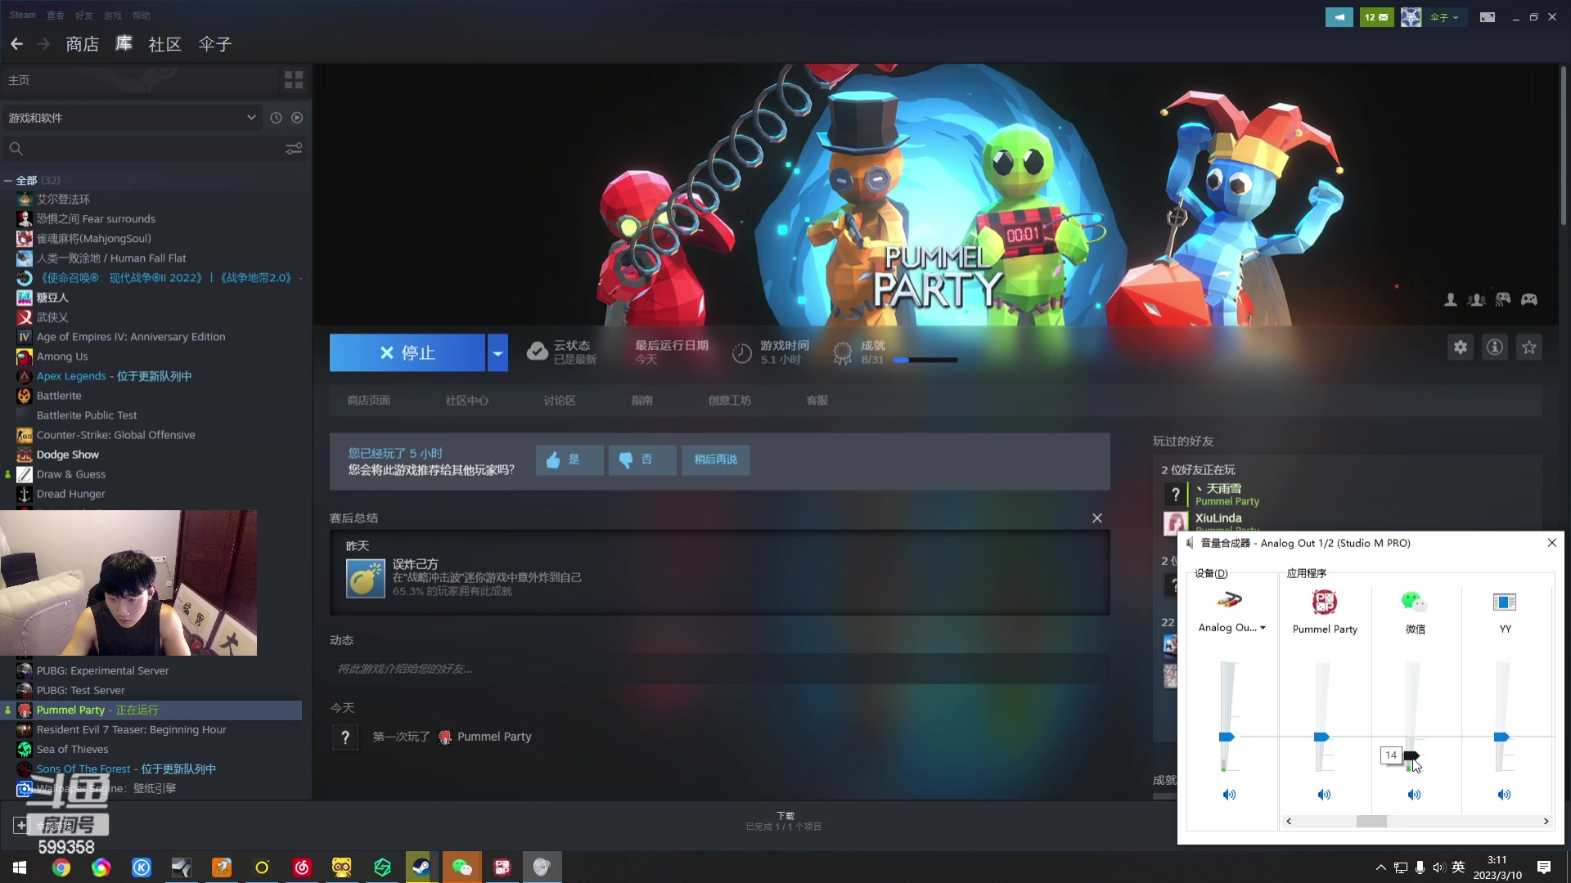The image size is (1571, 883).
Task: Open the 查看 menu
Action: tap(56, 16)
